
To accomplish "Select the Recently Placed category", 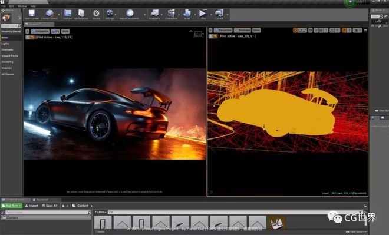I will coord(11,31).
